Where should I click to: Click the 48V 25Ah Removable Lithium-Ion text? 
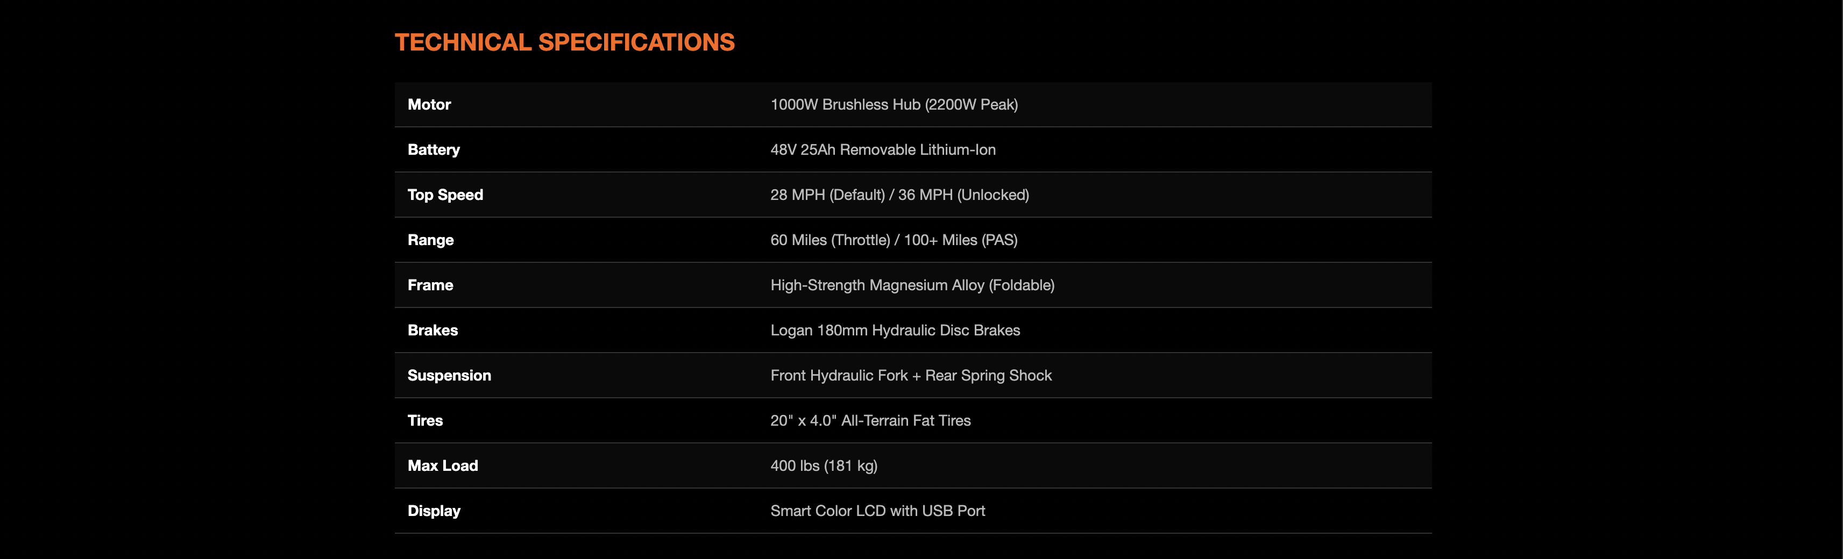pyautogui.click(x=882, y=149)
